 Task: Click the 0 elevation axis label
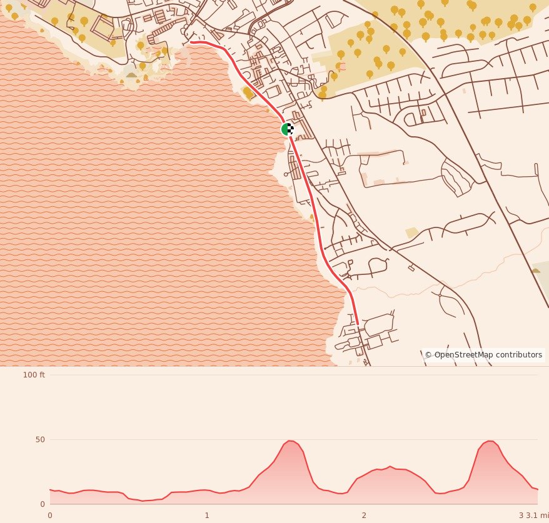(x=43, y=504)
